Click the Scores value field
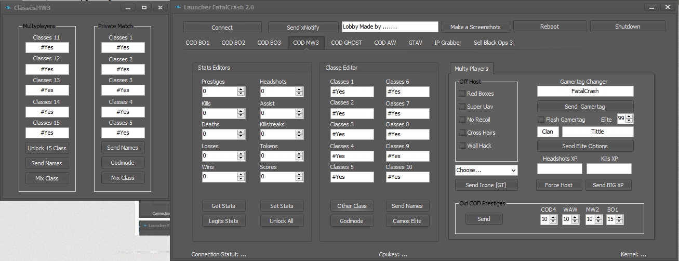Image resolution: width=679 pixels, height=261 pixels. point(278,177)
